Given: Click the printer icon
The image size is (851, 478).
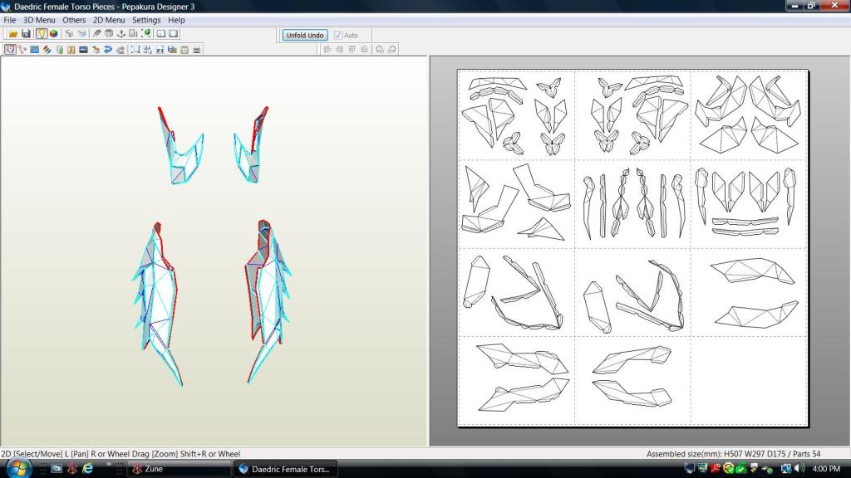Looking at the screenshot, I should point(196,49).
